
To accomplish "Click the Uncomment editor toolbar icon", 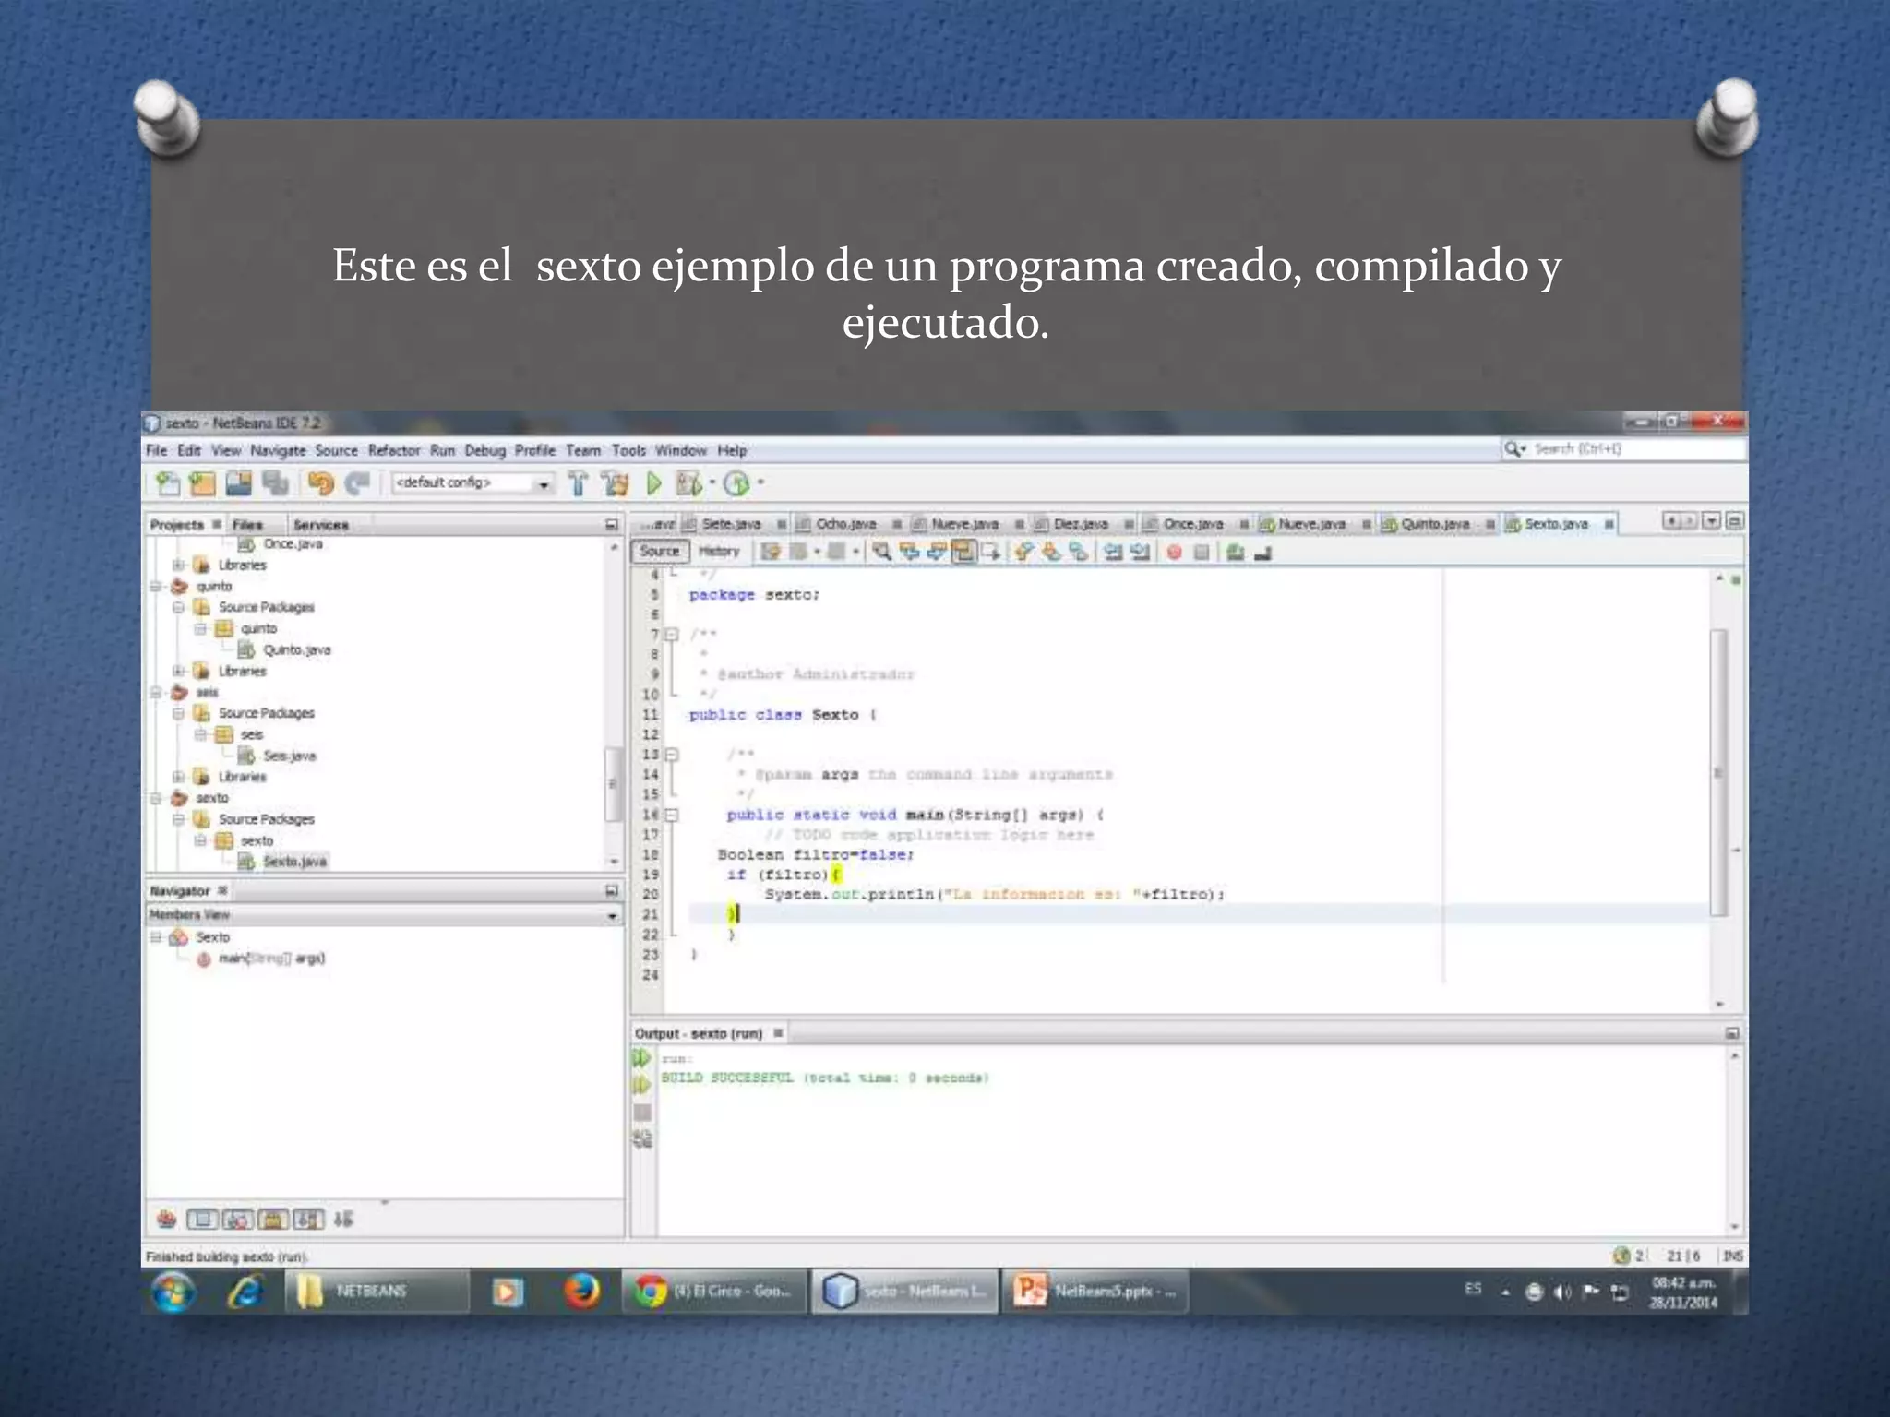I will [1263, 552].
